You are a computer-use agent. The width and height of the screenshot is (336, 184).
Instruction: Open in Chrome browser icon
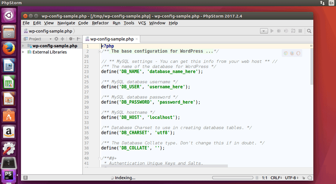[x=286, y=53]
